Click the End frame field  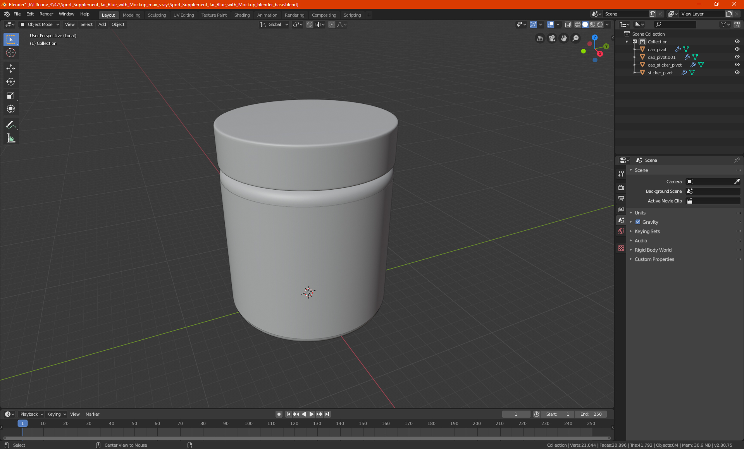(591, 414)
